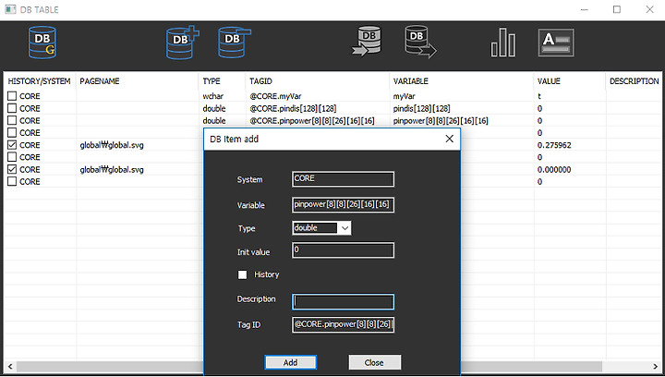Sort by HISTORY/SYSTEM column header

point(40,81)
